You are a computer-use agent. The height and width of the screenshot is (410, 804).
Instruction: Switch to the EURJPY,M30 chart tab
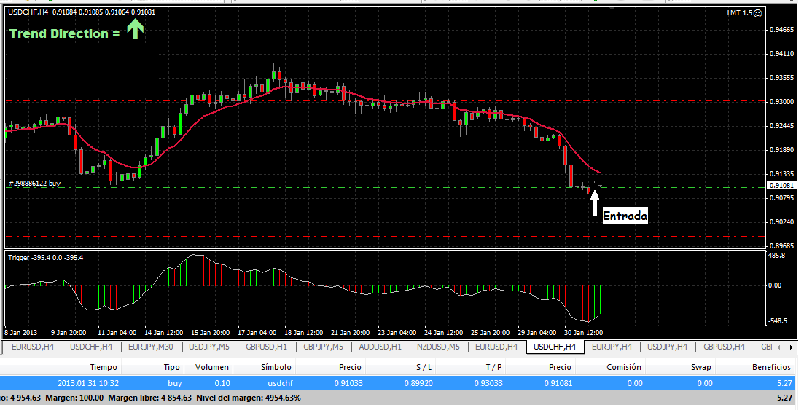[151, 347]
